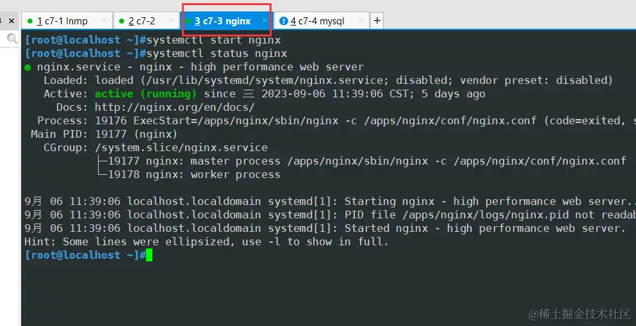636x326 pixels.
Task: Click the '/system.slice/nginx.service' CGroup path
Action: [181, 147]
